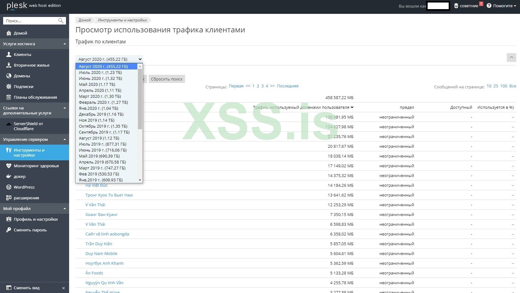520x293 pixels.
Task: Open расширения extensions icon
Action: (x=8, y=198)
